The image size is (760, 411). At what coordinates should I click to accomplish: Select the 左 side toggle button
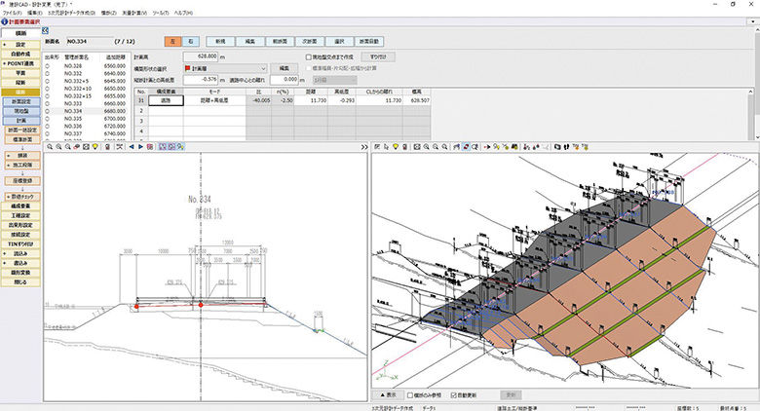click(172, 42)
